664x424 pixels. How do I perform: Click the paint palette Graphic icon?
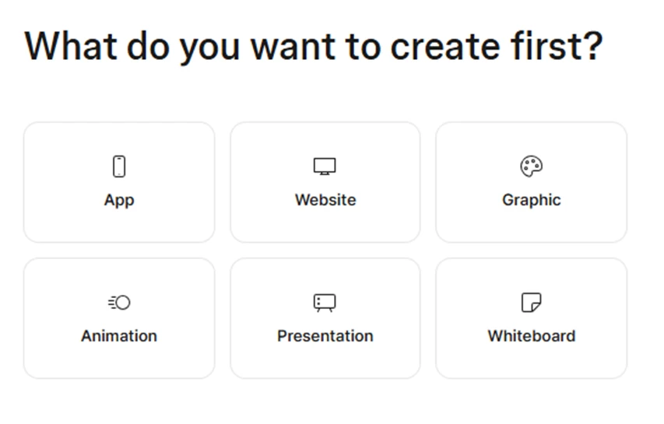pos(531,166)
